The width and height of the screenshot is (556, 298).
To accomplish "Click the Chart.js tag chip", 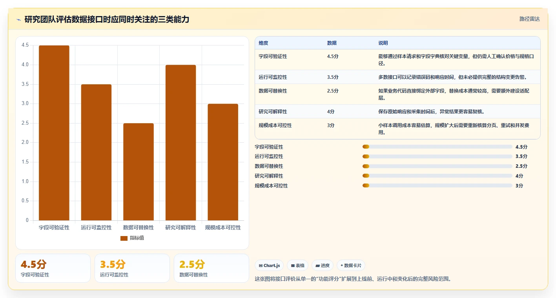I will pyautogui.click(x=269, y=265).
